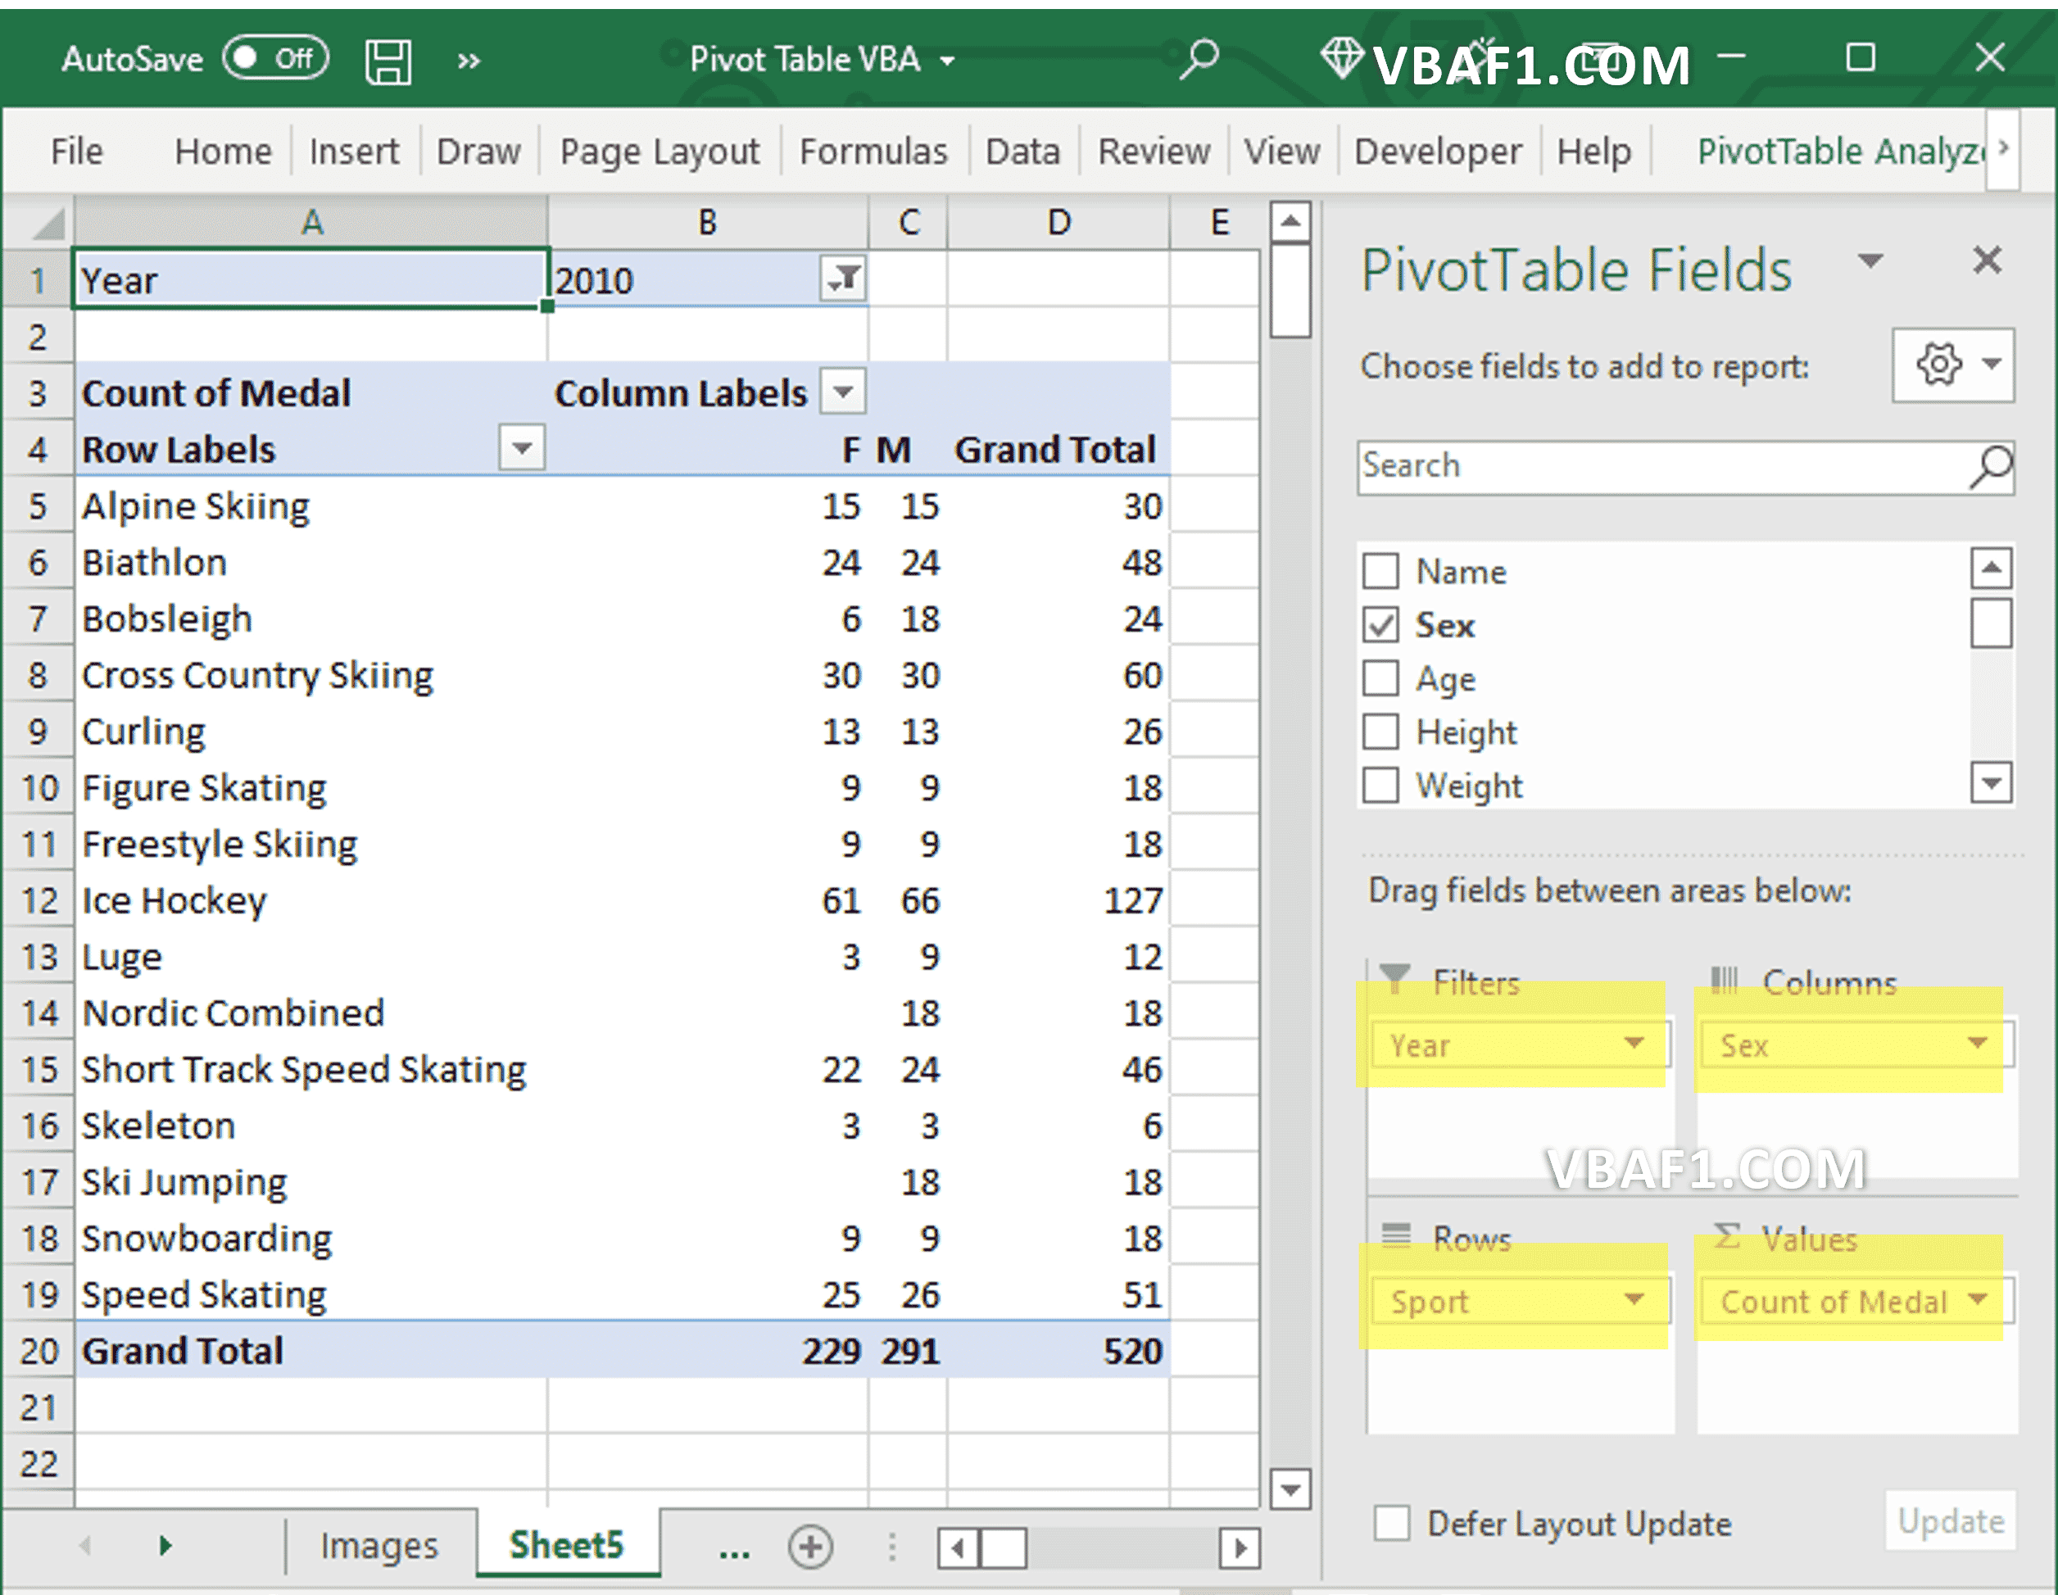2058x1595 pixels.
Task: Open the Column Labels filter dropdown
Action: point(842,391)
